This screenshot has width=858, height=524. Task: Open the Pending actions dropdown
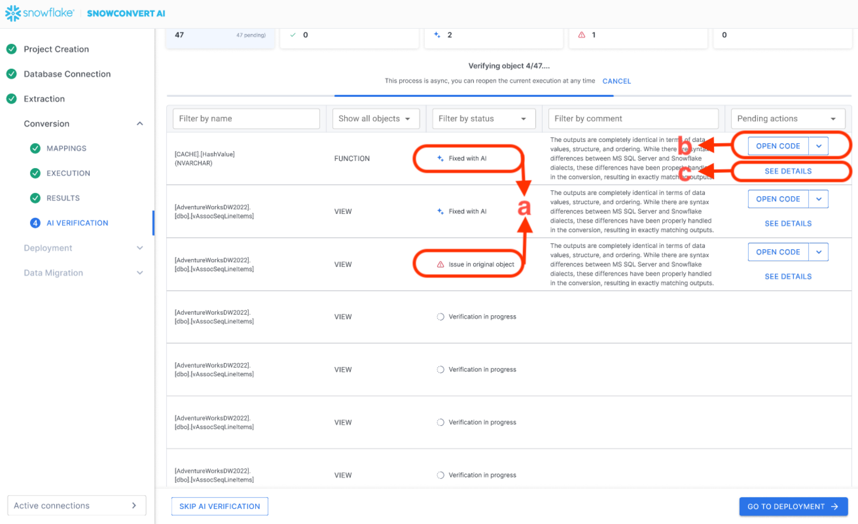point(787,119)
